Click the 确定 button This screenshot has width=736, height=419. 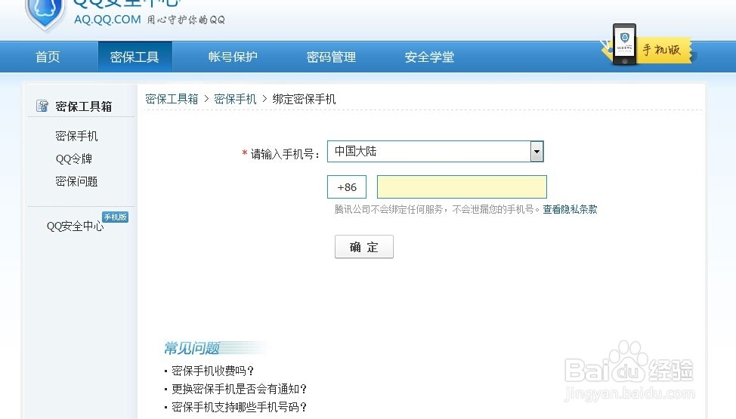pos(363,247)
